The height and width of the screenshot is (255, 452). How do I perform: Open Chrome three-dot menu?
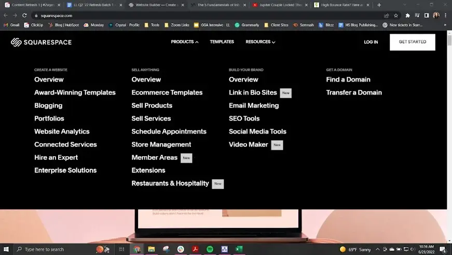(x=445, y=16)
